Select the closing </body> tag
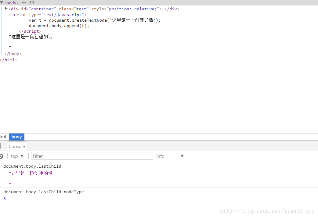 pos(13,54)
